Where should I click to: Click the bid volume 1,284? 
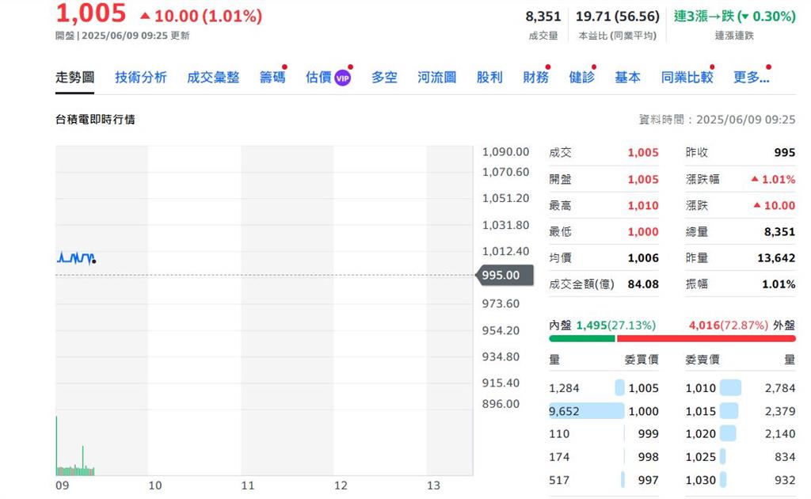[x=564, y=388]
